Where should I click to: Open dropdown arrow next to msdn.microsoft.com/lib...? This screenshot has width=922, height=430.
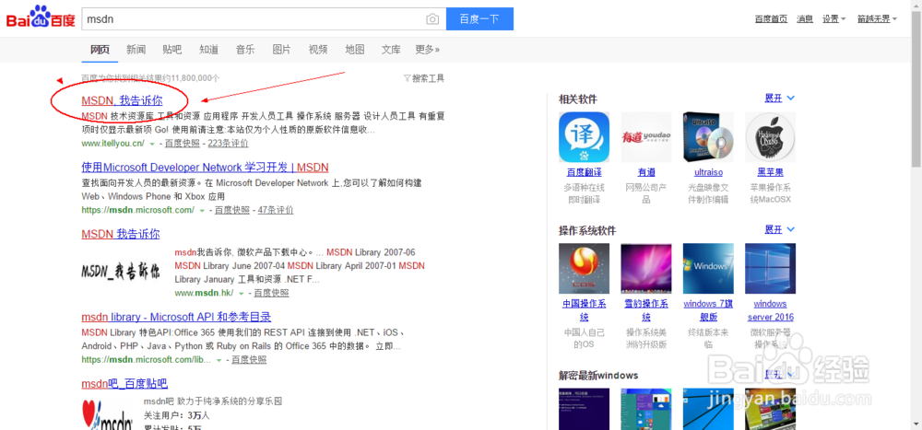pos(219,360)
